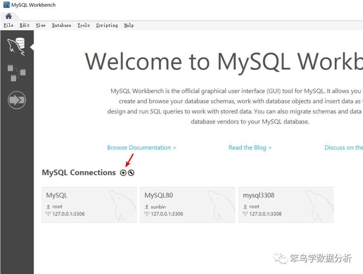Select the MySQL connections dolphin sidebar icon
This screenshot has width=363, height=274.
tap(16, 47)
